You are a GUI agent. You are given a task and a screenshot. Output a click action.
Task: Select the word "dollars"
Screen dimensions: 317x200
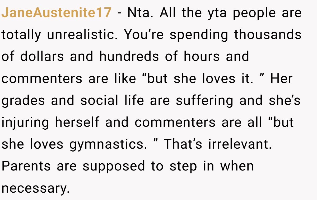click(x=42, y=56)
